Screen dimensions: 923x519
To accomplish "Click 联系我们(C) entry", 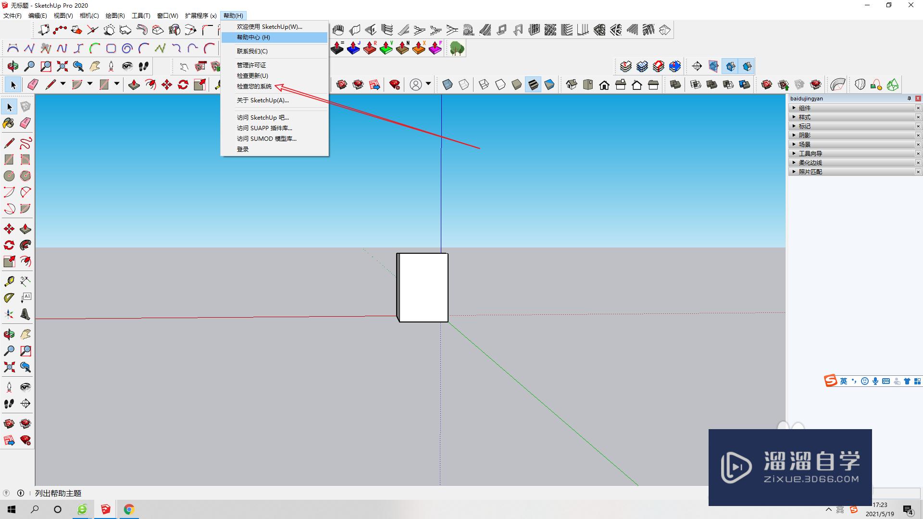I will pos(274,51).
